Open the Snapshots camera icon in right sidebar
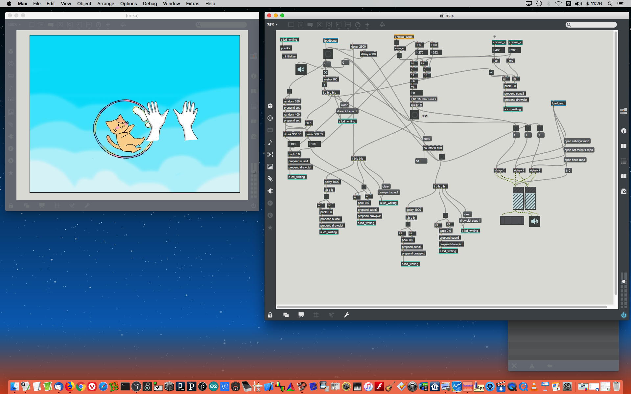This screenshot has width=631, height=394. 623,191
